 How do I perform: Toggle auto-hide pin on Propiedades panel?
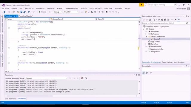coord(186,66)
